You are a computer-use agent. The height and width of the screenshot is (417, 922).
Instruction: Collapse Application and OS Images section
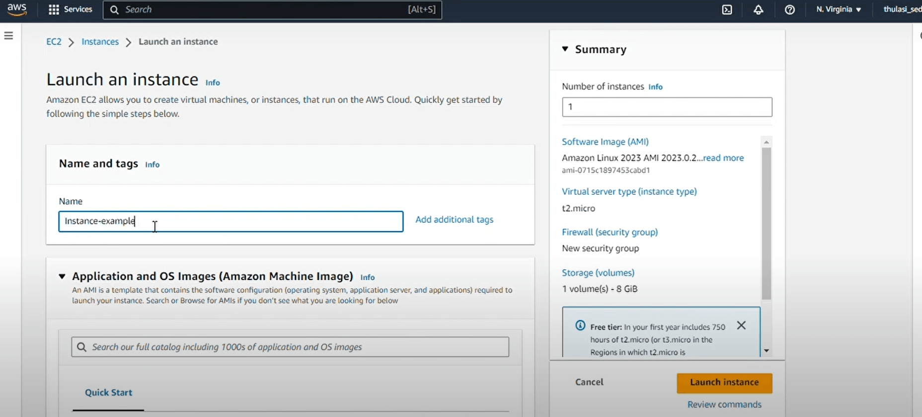click(x=62, y=276)
